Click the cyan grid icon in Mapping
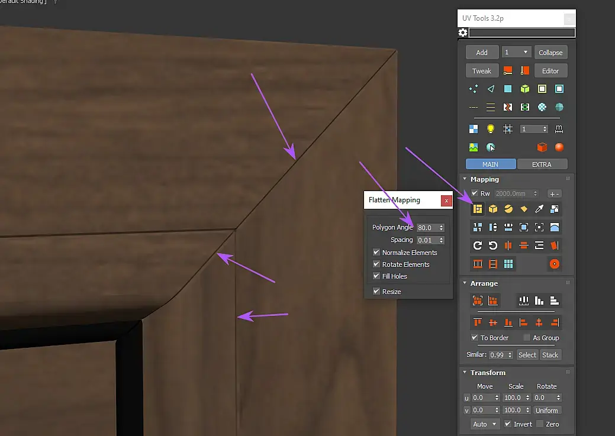 click(x=508, y=264)
